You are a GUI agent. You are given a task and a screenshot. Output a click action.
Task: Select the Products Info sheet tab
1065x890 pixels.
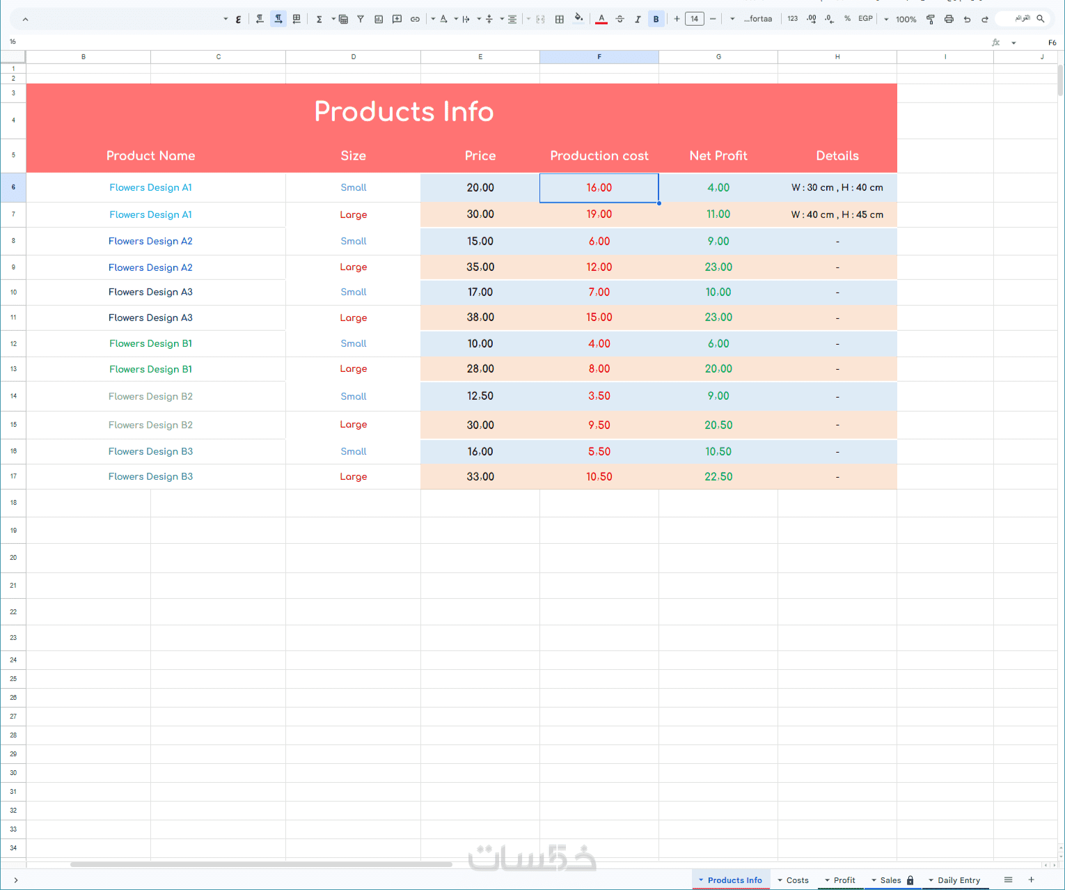click(731, 880)
